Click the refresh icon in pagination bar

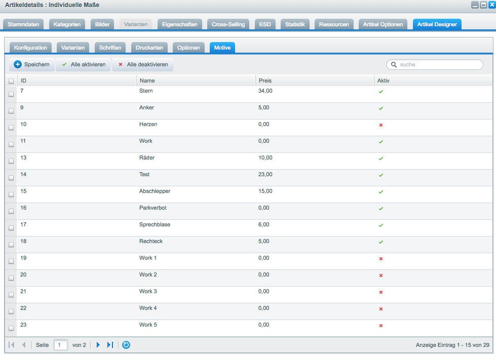(126, 345)
